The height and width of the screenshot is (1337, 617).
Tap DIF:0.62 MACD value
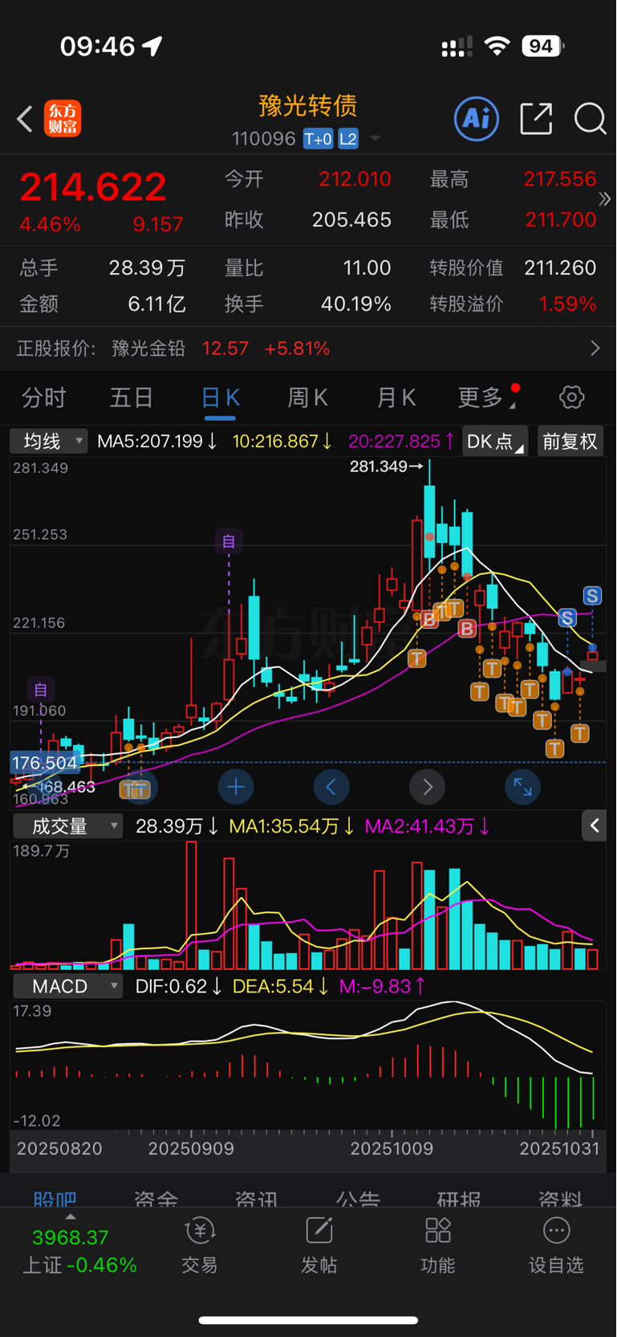179,986
